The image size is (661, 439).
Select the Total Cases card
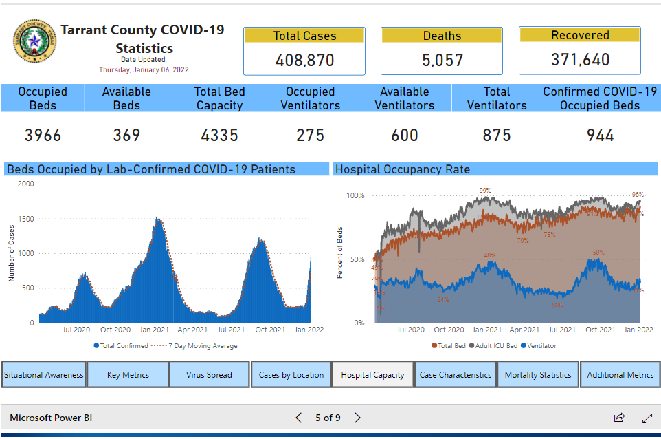point(304,51)
